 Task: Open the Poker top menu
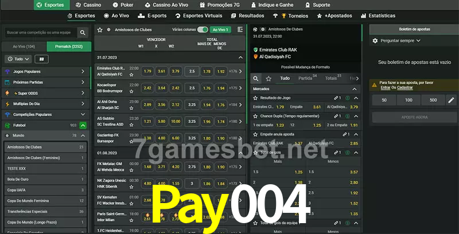point(123,5)
